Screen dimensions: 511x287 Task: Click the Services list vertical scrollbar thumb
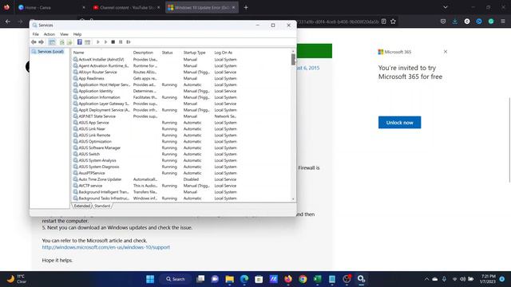coord(293,60)
